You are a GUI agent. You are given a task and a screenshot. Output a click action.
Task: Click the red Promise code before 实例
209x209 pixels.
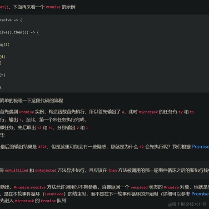pos(27,112)
